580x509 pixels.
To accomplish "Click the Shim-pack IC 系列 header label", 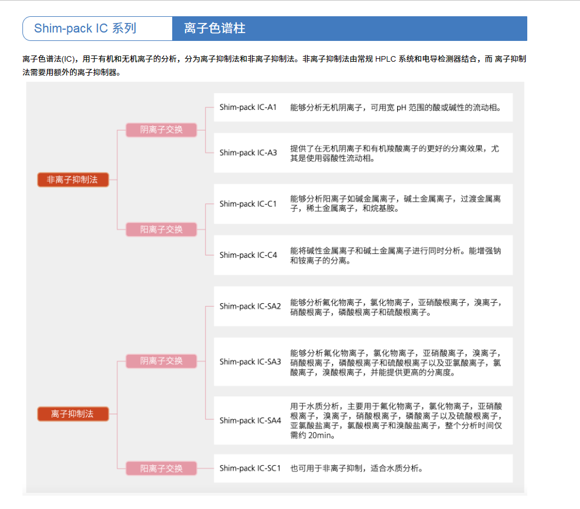I will (85, 28).
